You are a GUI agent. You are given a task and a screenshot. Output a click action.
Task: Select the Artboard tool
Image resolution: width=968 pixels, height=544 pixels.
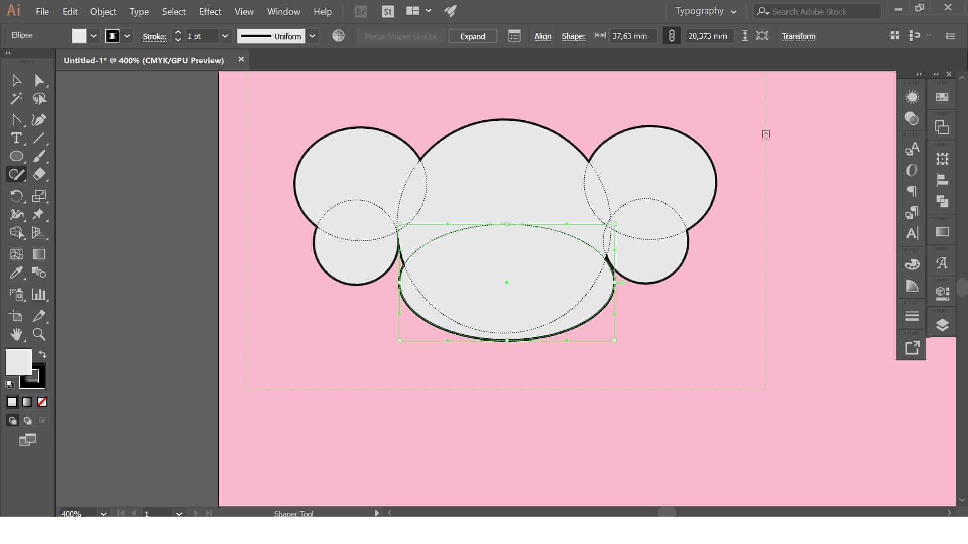point(16,316)
